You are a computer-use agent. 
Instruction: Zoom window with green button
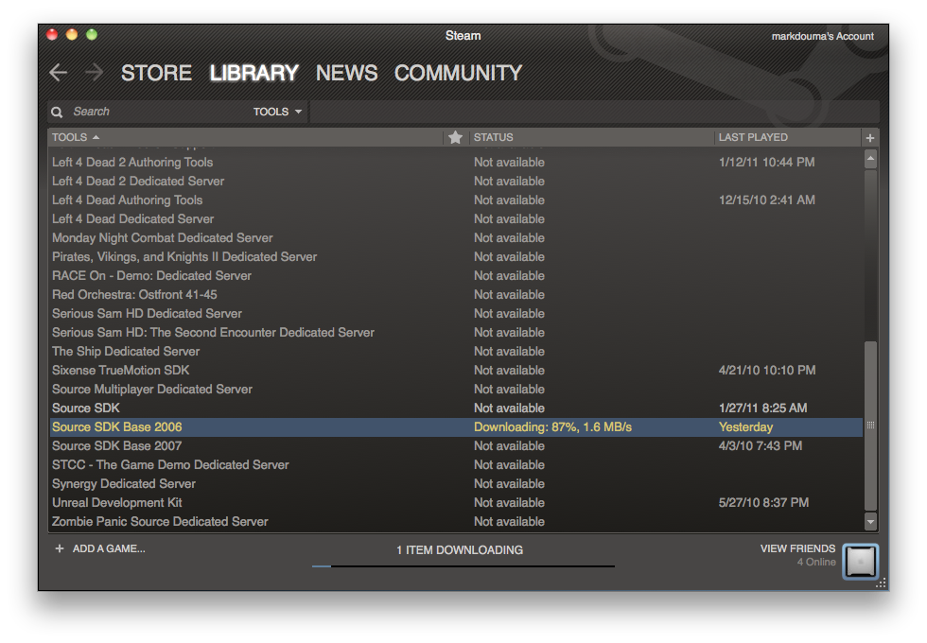[x=92, y=34]
